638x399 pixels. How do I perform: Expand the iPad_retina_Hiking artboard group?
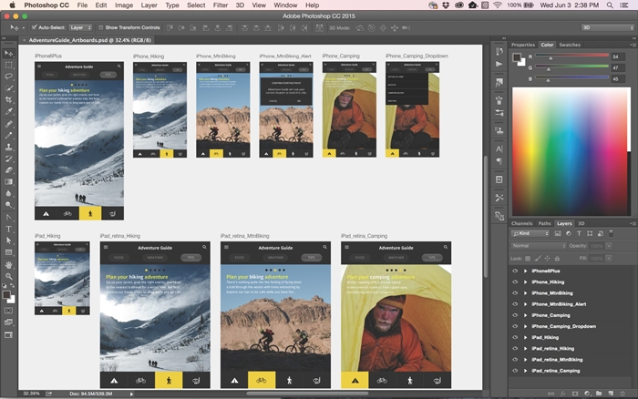pos(525,349)
